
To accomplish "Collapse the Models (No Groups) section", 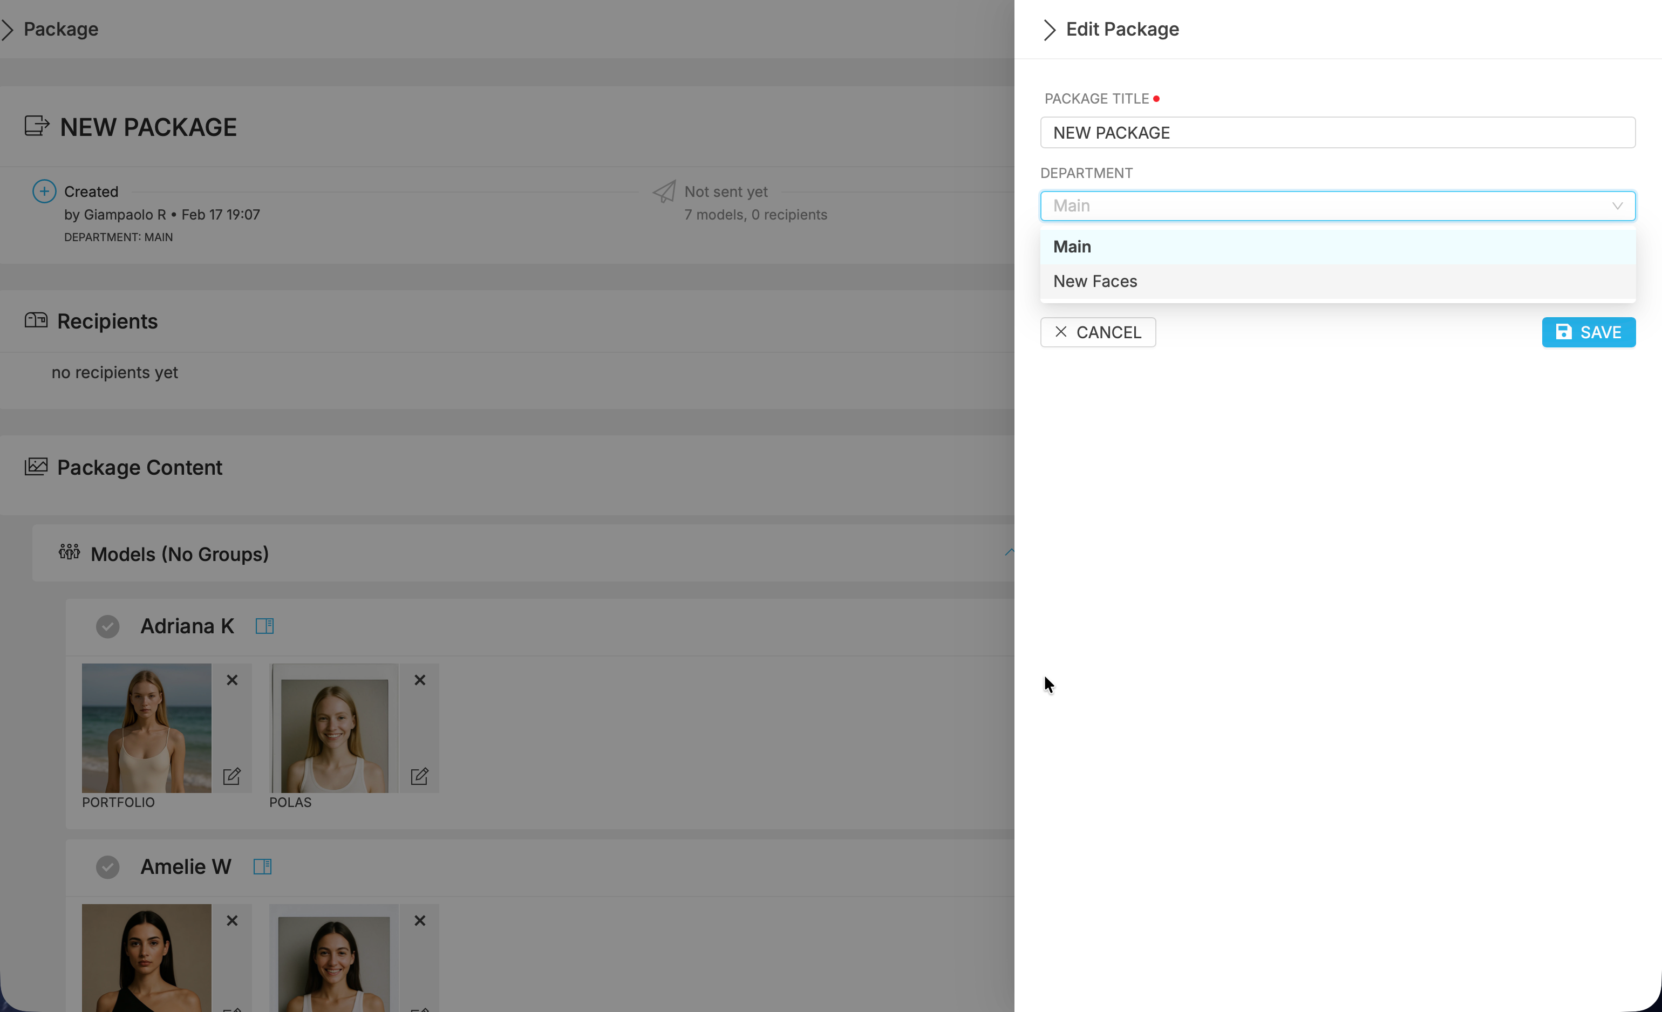I will tap(1009, 552).
